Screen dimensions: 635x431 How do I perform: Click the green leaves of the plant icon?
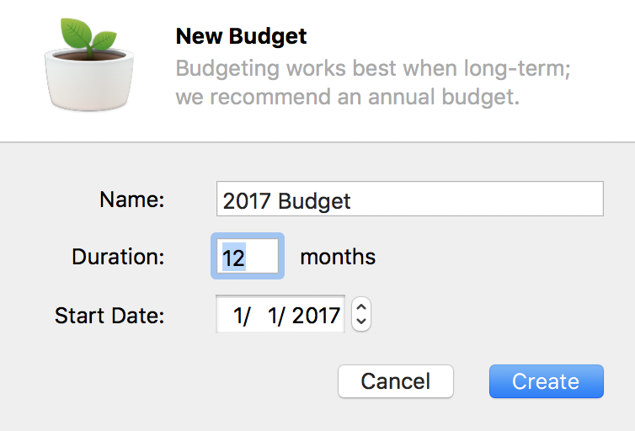(88, 35)
